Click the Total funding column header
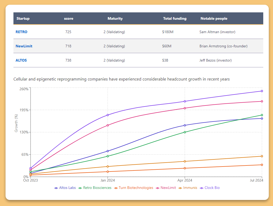273x206 pixels. coord(175,18)
